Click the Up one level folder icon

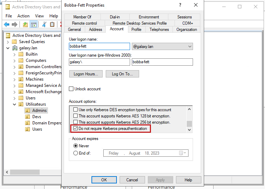[x=25, y=24]
